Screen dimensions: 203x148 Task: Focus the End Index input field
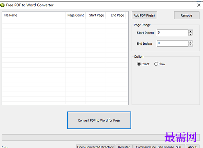click(172, 44)
